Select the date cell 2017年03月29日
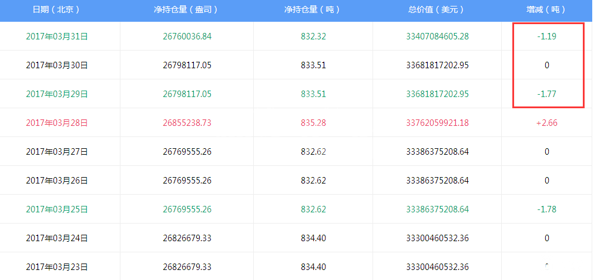Viewport: 594px width, 280px height. [57, 94]
